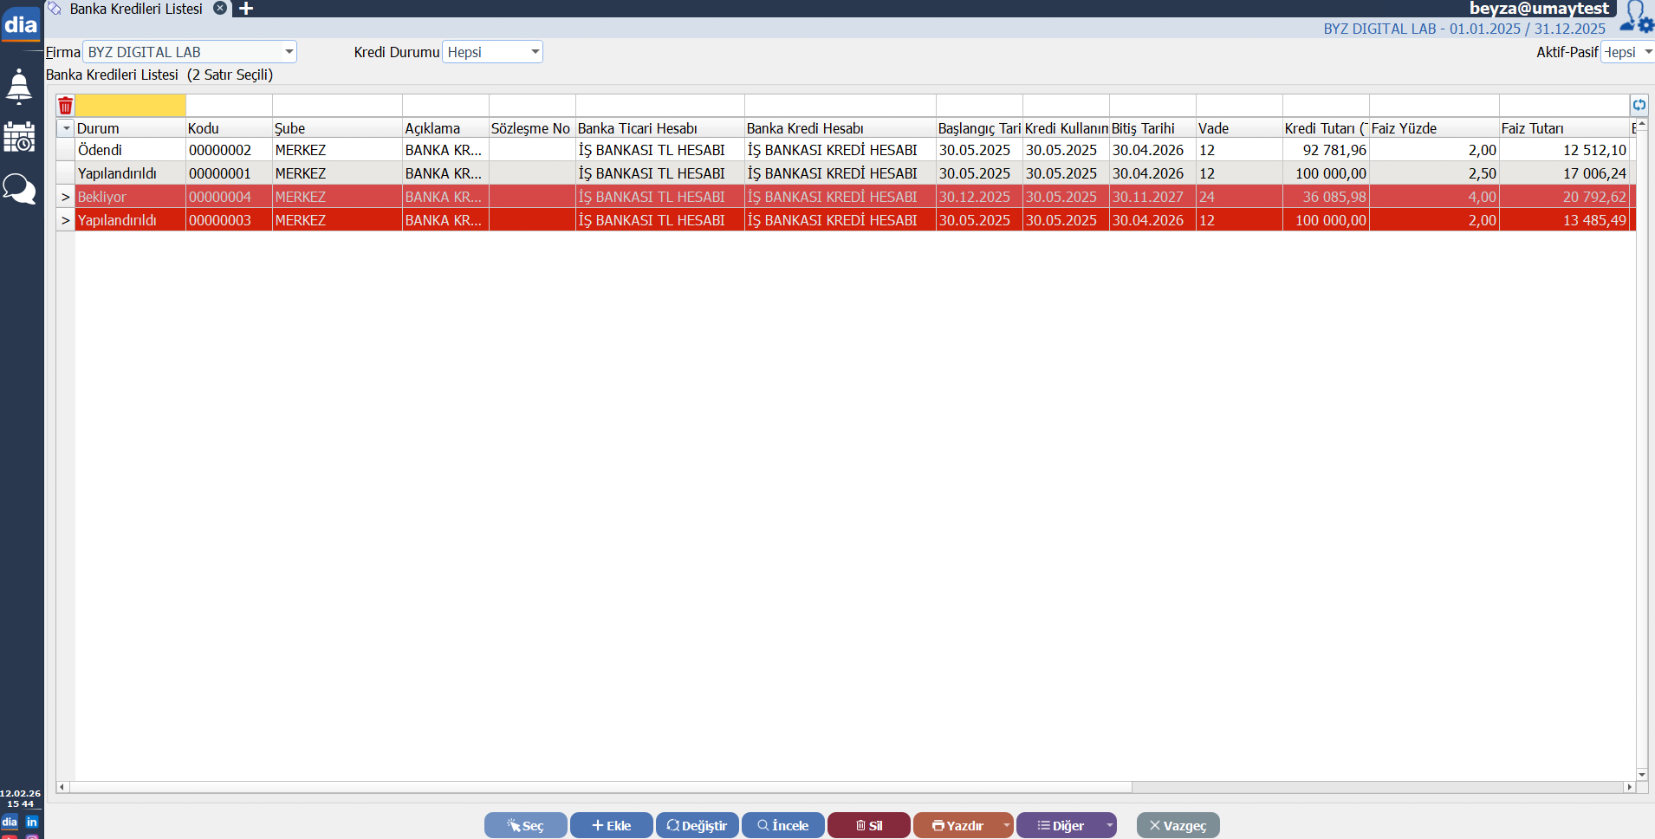Click the red trash filter-clear icon
This screenshot has height=839, width=1655.
coord(66,106)
